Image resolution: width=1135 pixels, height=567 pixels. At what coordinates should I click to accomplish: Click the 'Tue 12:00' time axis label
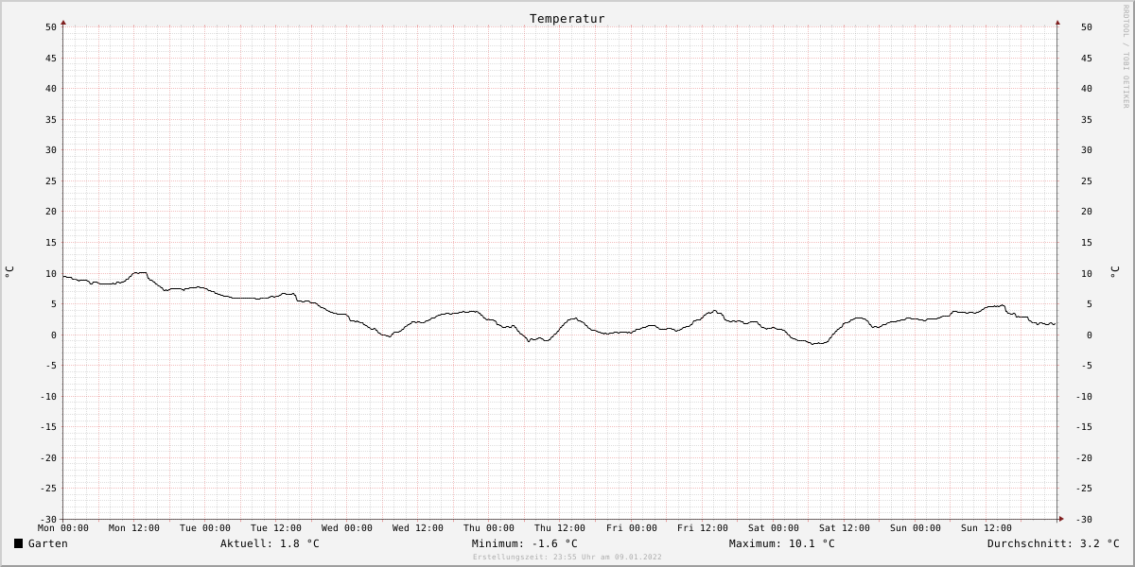(276, 528)
